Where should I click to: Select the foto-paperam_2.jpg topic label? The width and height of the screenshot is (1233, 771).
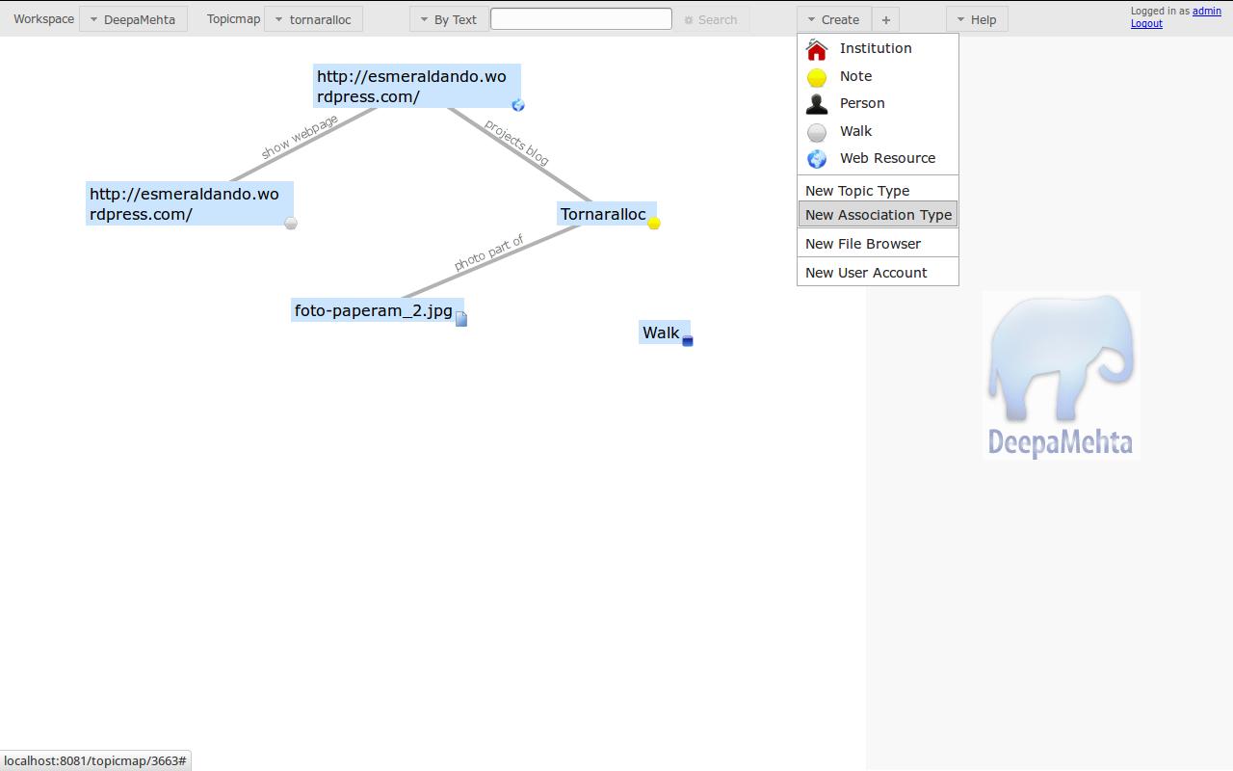(x=374, y=310)
